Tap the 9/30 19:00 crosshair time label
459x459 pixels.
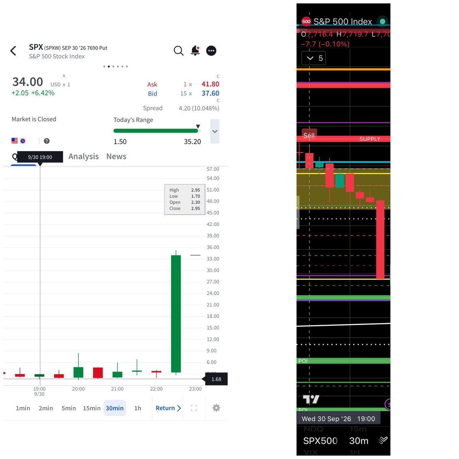pyautogui.click(x=40, y=157)
